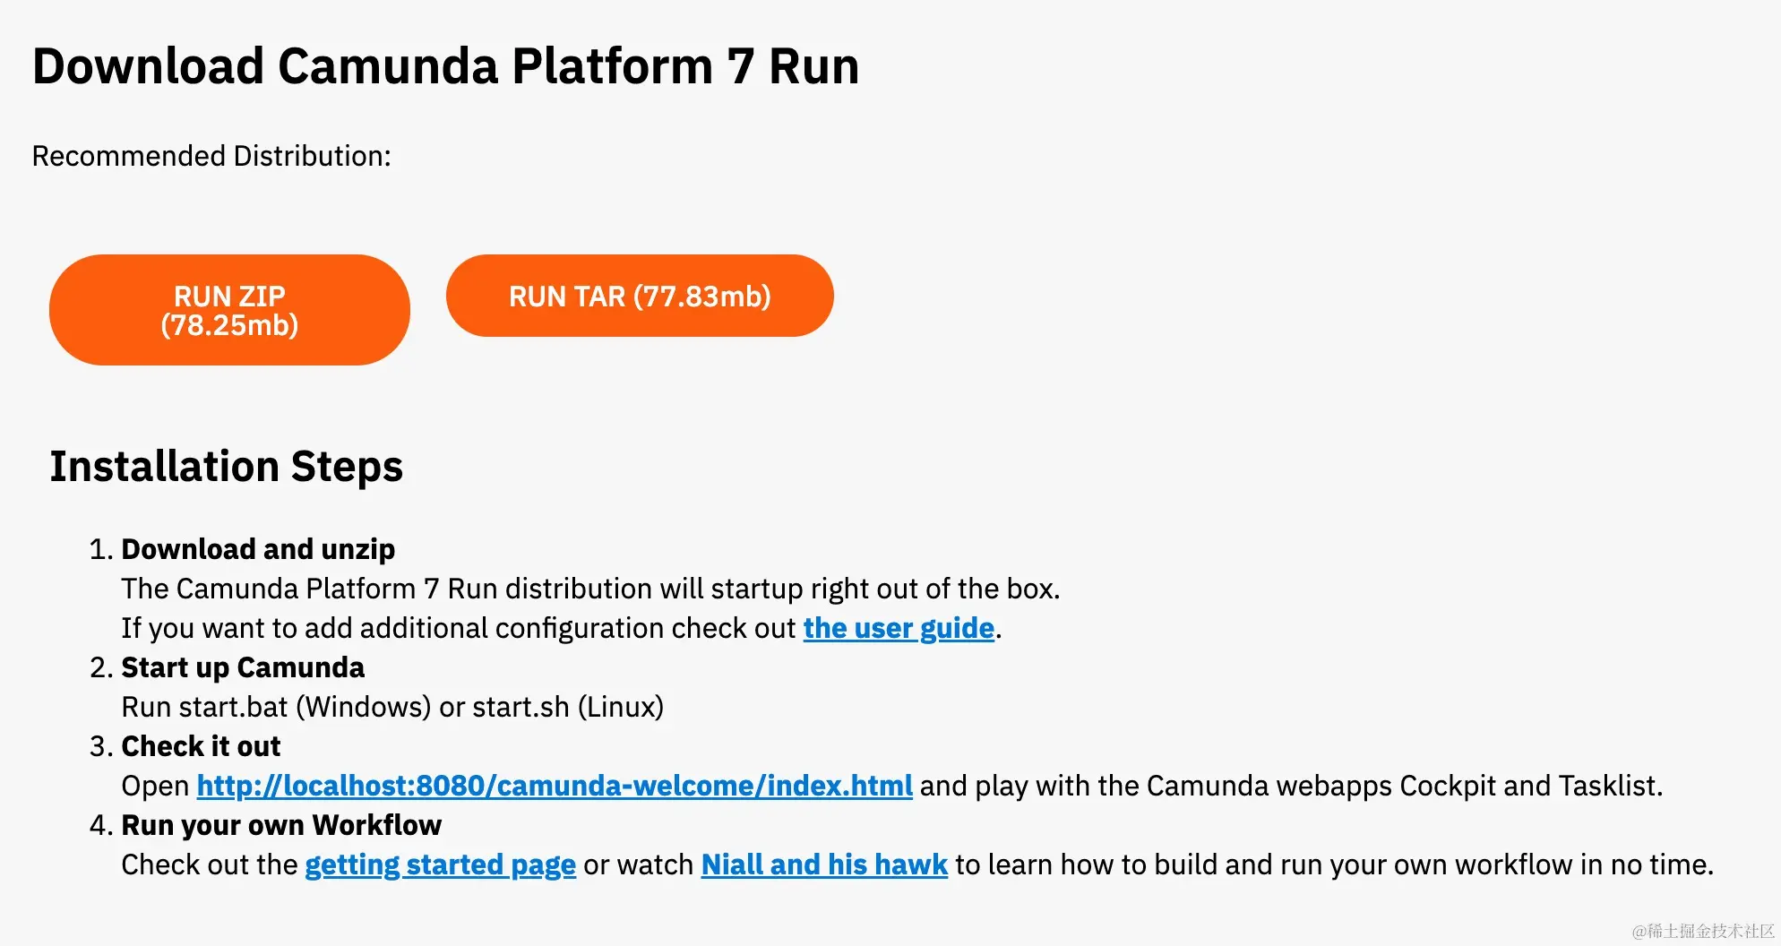Visit the getting started page link

440,864
